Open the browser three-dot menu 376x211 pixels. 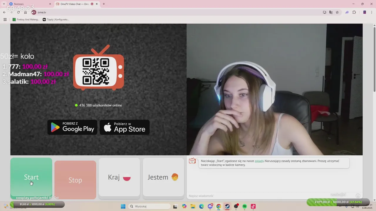[x=371, y=12]
